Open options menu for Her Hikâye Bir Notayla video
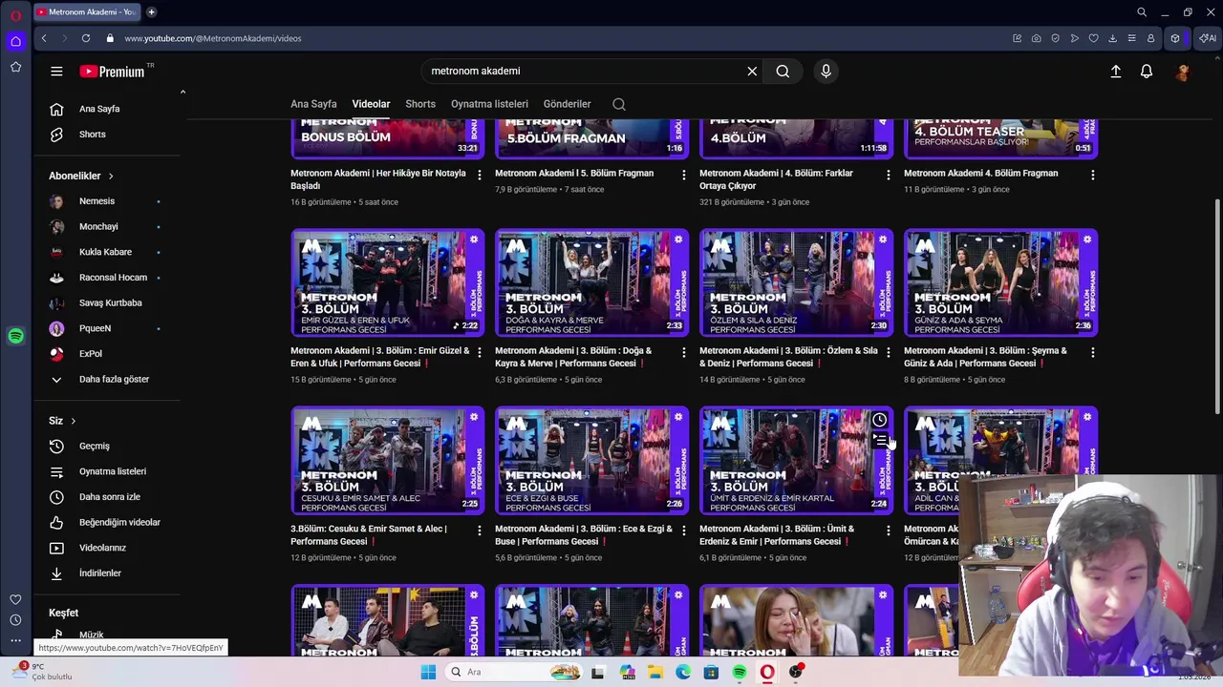 click(x=480, y=175)
